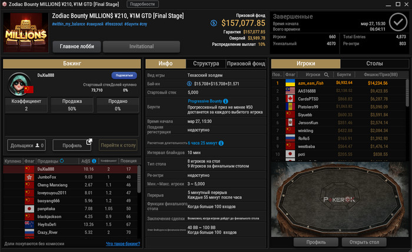
Task: Click the AdjS column info icon
Action: point(94,161)
